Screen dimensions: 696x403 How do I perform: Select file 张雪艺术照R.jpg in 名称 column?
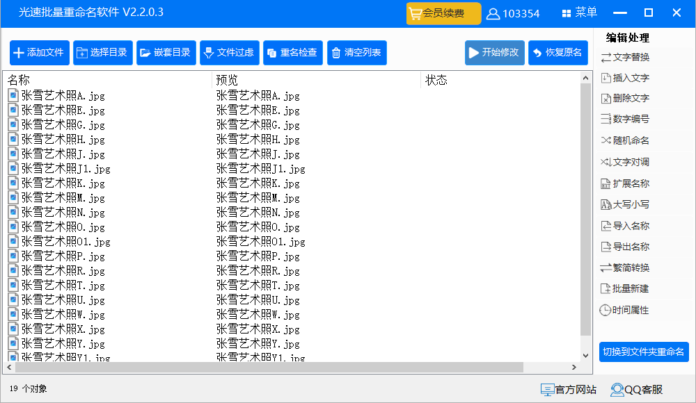tap(63, 271)
